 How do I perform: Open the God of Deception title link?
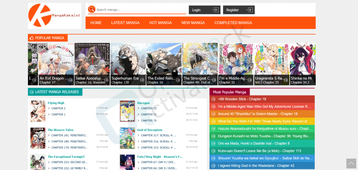click(150, 130)
